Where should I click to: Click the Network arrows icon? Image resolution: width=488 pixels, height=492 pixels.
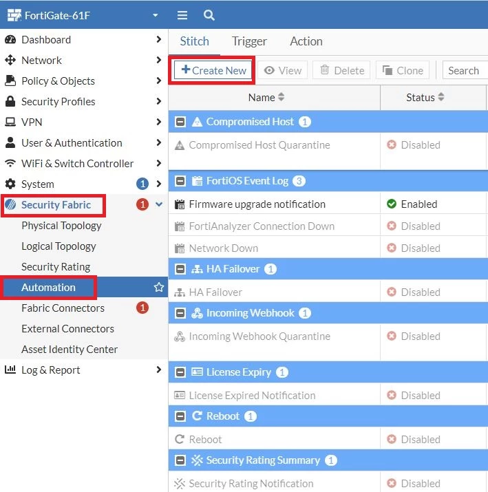(x=10, y=60)
